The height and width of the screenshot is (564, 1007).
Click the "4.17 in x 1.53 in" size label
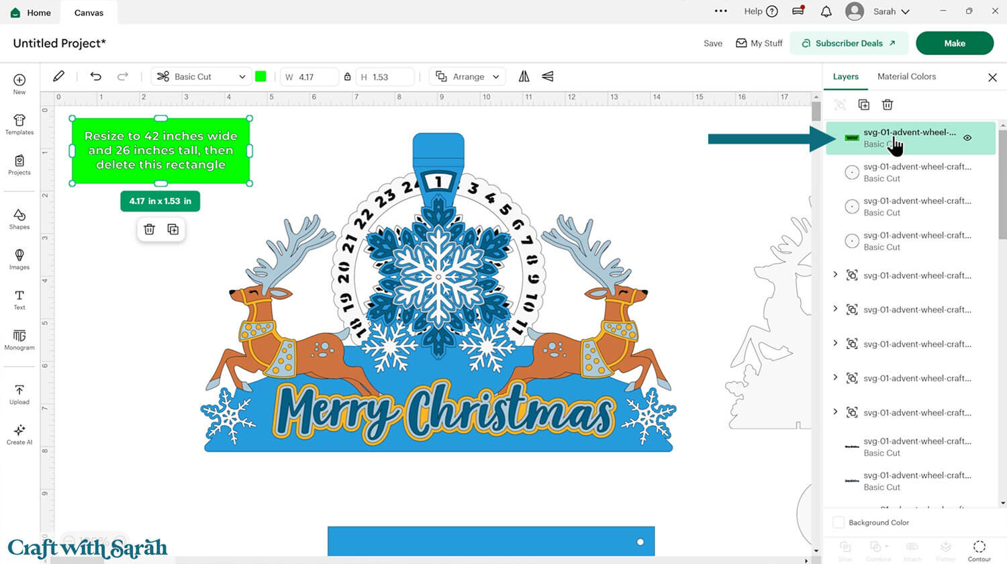(160, 201)
